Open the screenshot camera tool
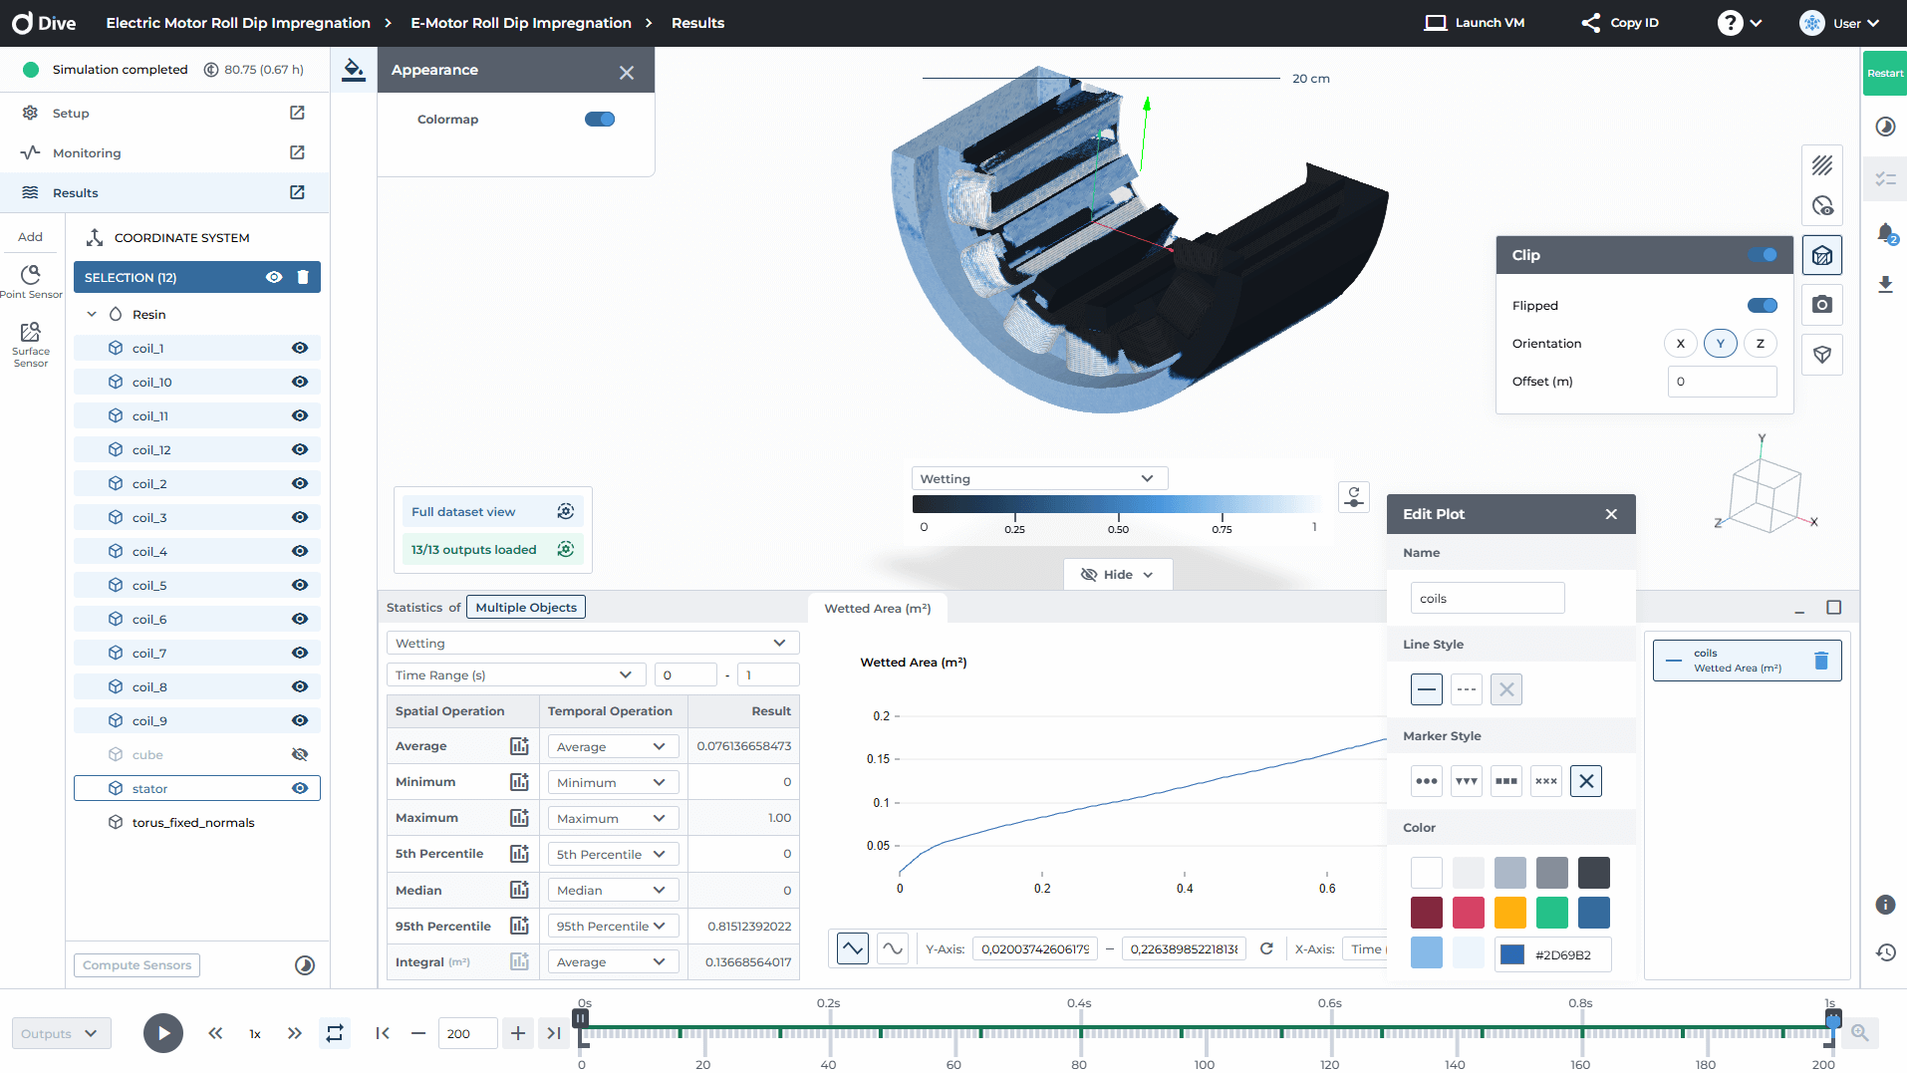Viewport: 1907px width, 1073px height. point(1822,305)
